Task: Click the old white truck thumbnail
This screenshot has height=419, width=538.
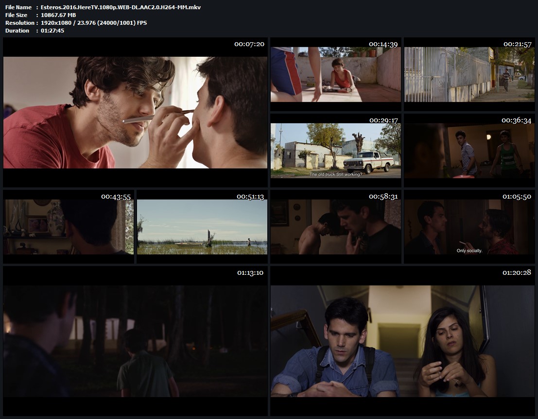Action: tap(335, 151)
